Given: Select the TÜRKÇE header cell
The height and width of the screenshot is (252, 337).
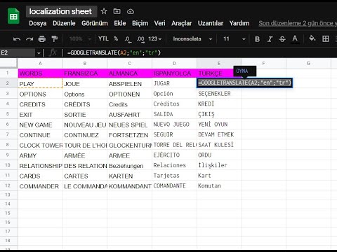Looking at the screenshot, I should point(216,73).
